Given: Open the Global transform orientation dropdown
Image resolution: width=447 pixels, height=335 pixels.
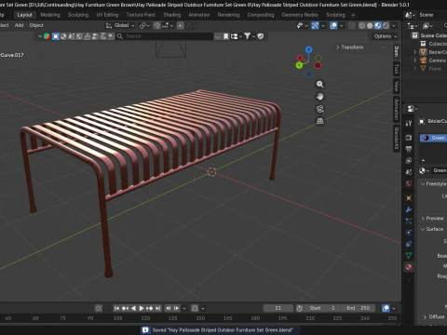Looking at the screenshot, I should pyautogui.click(x=120, y=25).
